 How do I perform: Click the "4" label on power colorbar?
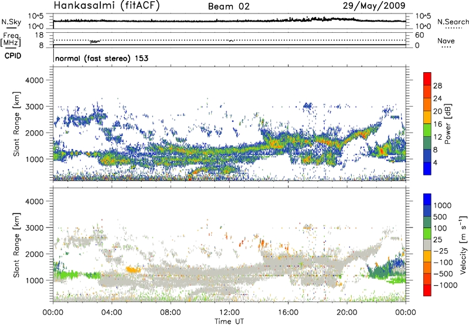pos(436,162)
